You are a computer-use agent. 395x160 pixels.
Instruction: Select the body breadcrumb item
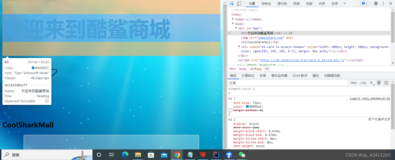[243, 69]
